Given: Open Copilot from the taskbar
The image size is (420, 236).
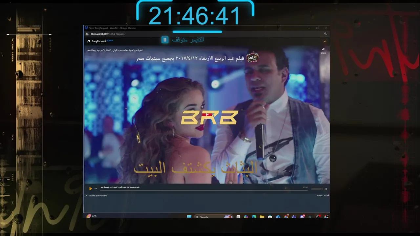Looking at the screenshot, I should [246, 217].
